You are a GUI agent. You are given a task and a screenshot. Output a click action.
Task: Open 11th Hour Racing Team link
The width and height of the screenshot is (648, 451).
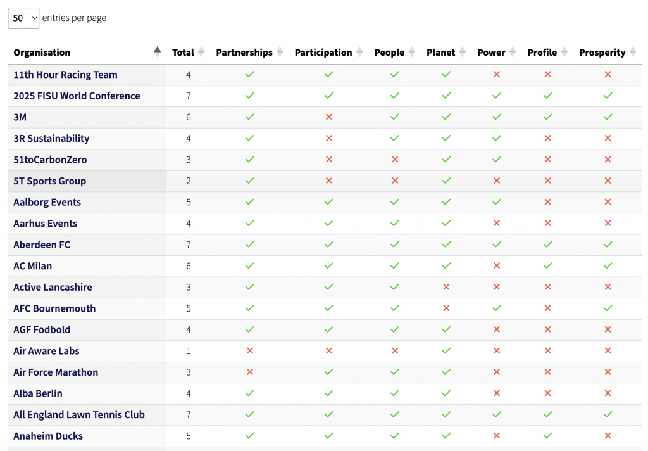[x=65, y=75]
